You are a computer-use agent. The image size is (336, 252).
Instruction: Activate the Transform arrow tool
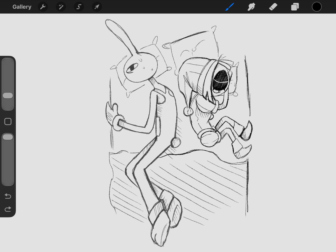[97, 7]
